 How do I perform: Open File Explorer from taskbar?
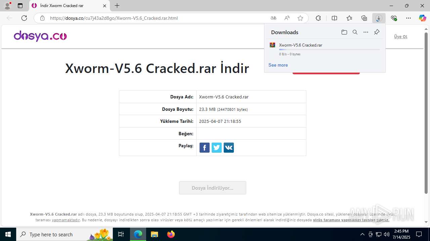[x=154, y=234]
